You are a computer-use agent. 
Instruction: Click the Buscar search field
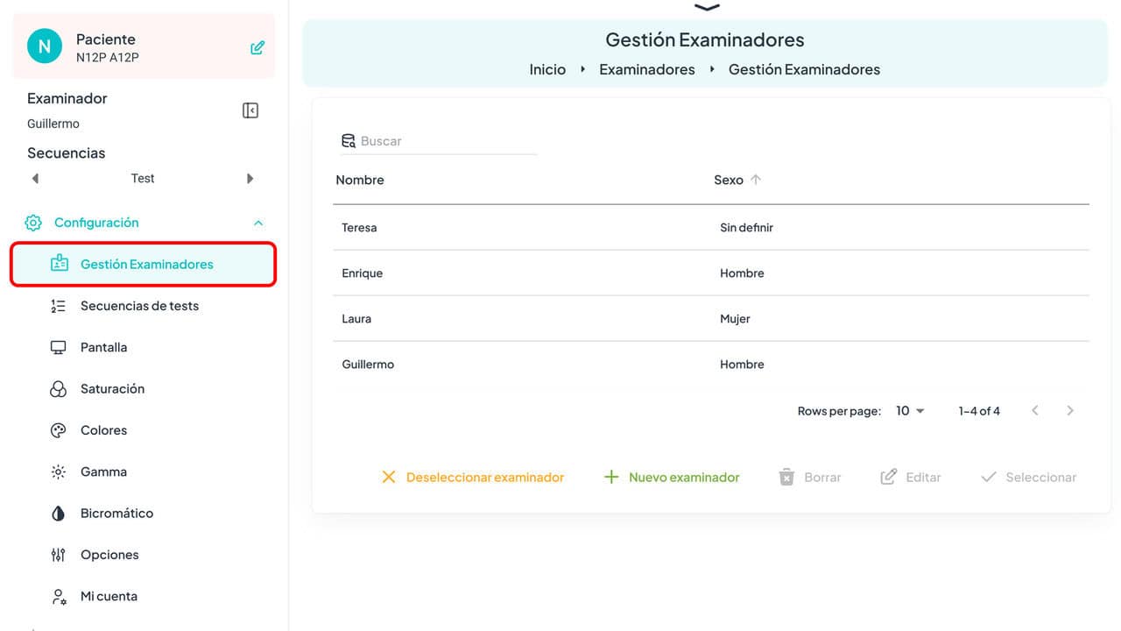click(x=438, y=141)
